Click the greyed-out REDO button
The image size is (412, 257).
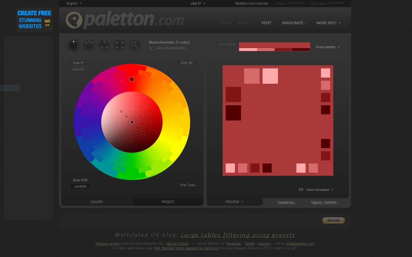pos(244,23)
